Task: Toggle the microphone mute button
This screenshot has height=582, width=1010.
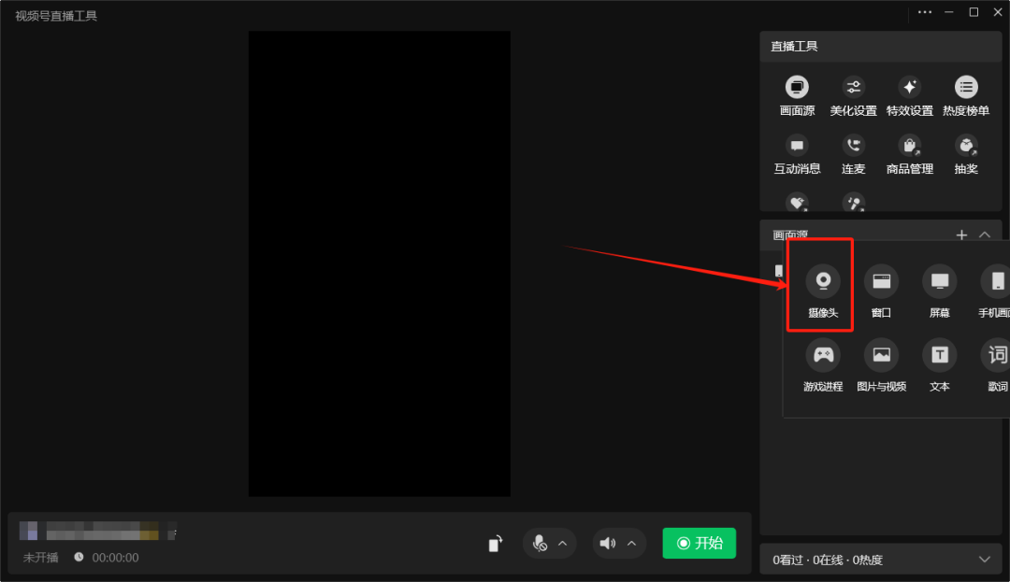Action: tap(540, 543)
